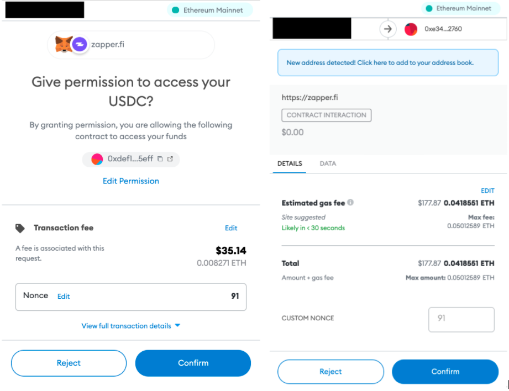Click the info icon next to Estimated gas fee

pos(350,202)
